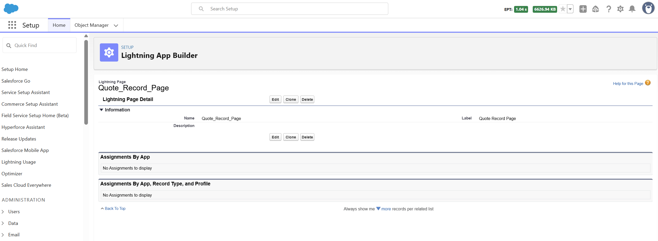Click the Salesforce cloud logo
Image resolution: width=658 pixels, height=241 pixels.
pyautogui.click(x=11, y=9)
